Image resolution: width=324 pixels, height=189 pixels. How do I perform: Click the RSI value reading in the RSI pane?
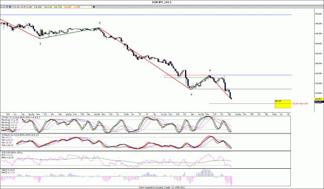pyautogui.click(x=10, y=155)
